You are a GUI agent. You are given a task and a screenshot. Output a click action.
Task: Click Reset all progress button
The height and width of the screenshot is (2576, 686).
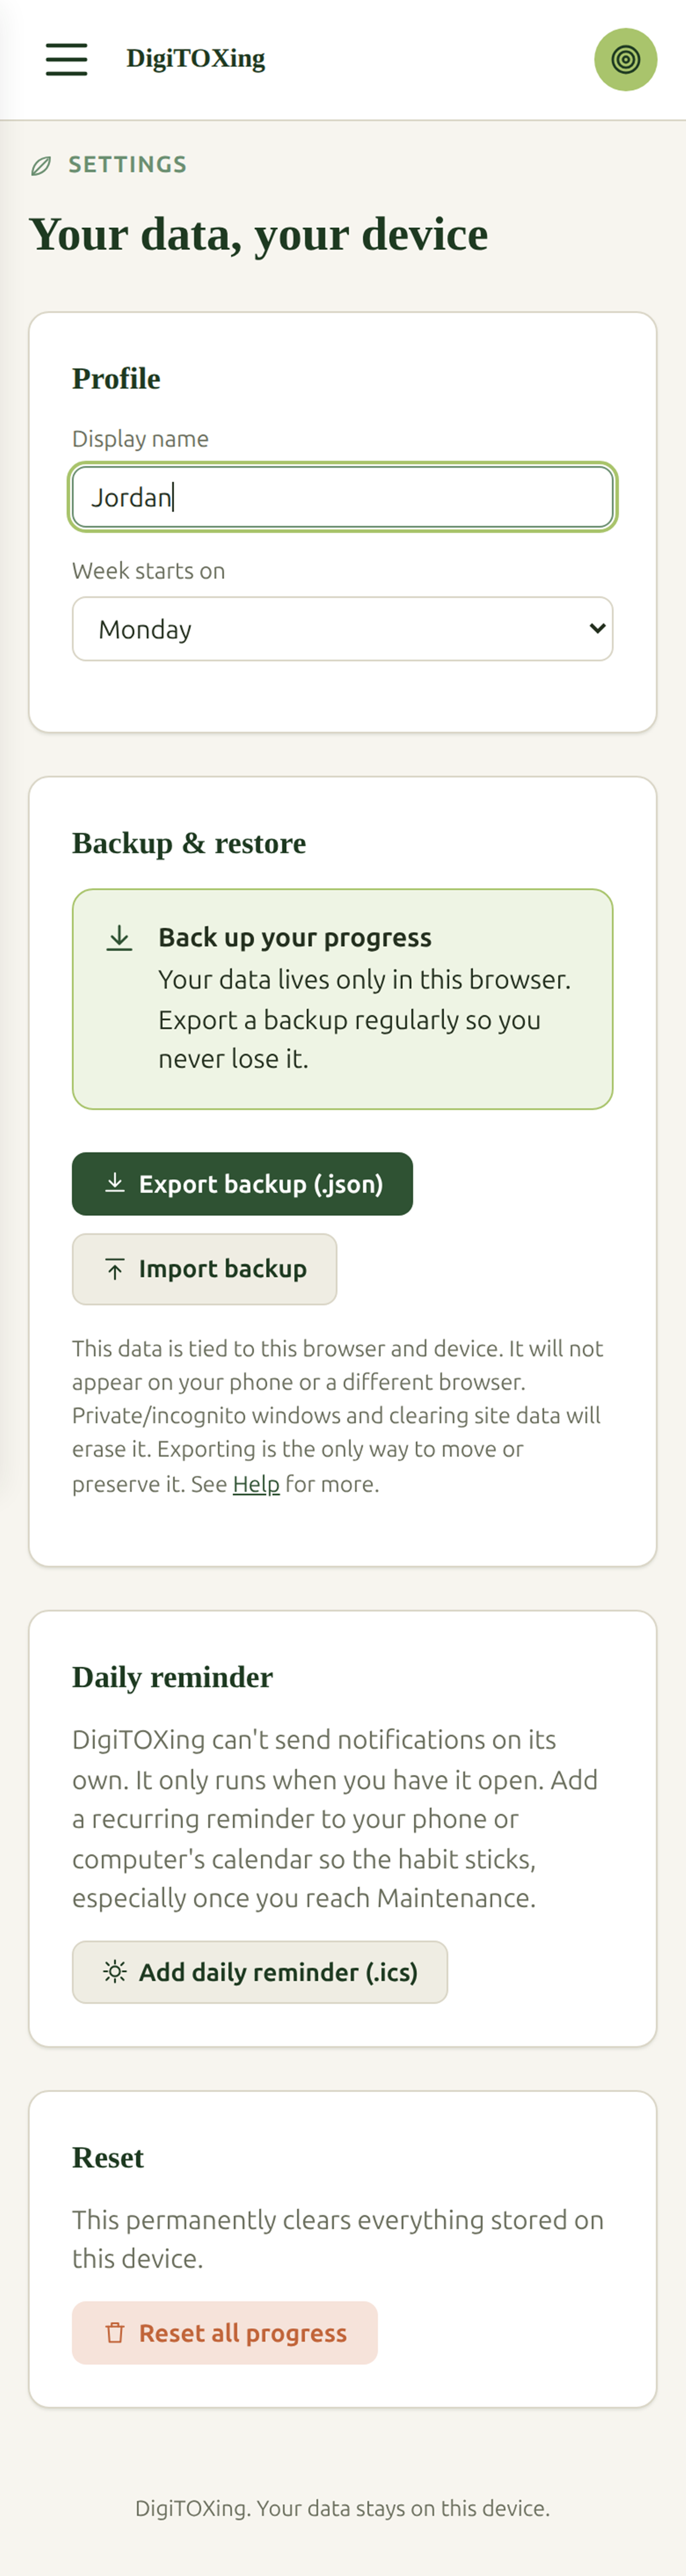225,2333
